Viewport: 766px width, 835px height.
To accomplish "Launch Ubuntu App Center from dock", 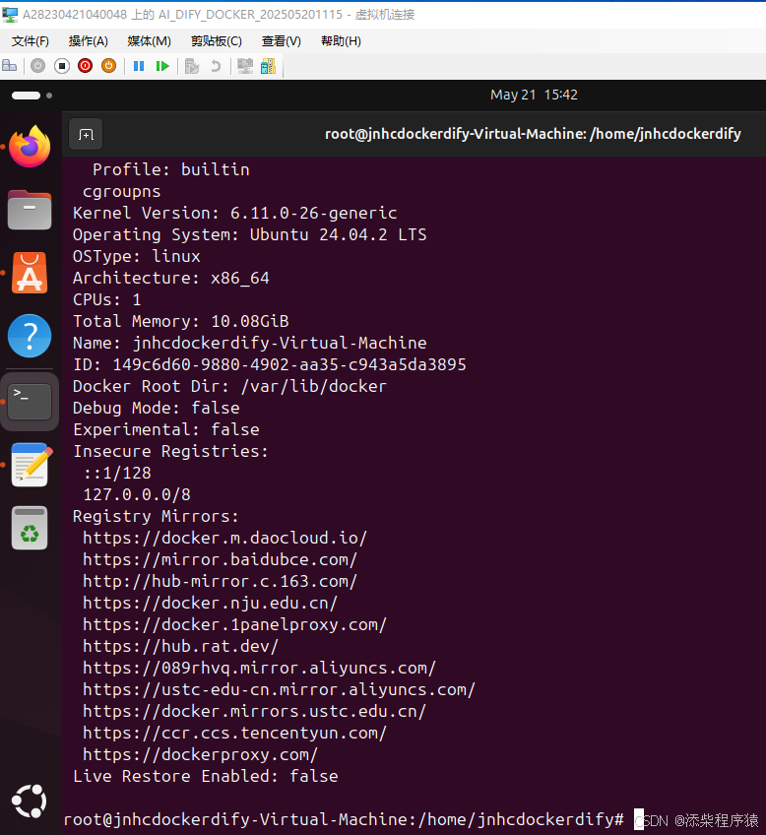I will point(30,273).
